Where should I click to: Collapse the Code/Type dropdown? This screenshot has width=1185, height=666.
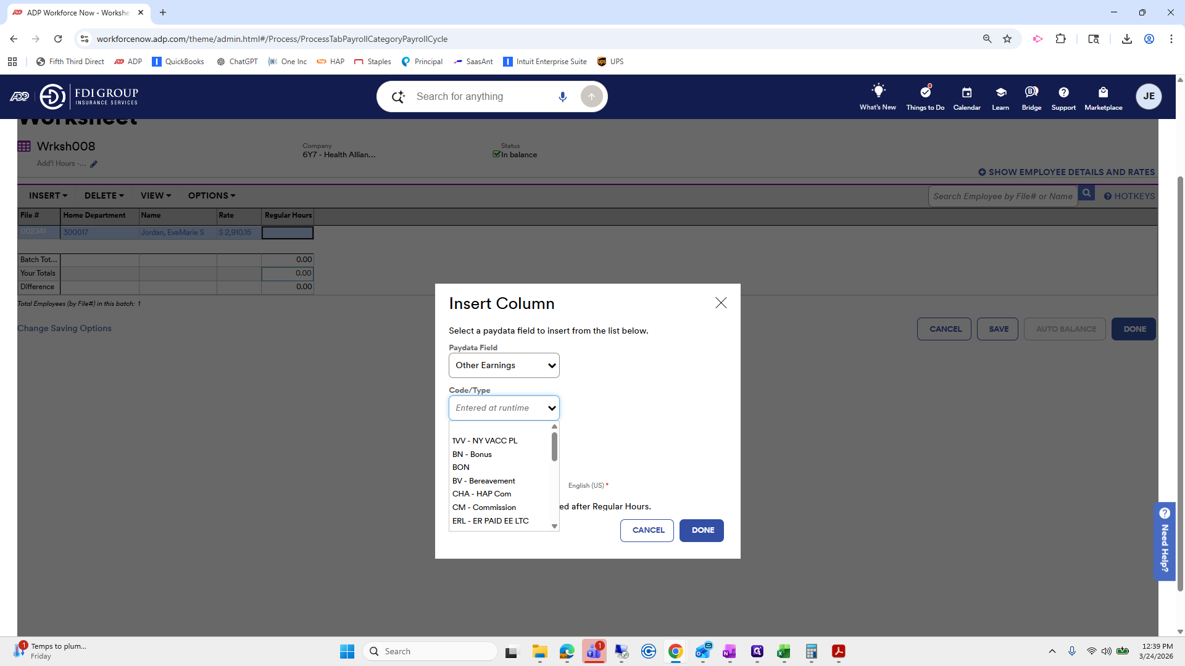click(x=504, y=408)
